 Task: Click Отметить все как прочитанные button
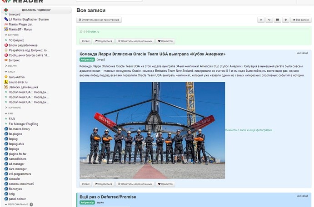[x=99, y=20]
